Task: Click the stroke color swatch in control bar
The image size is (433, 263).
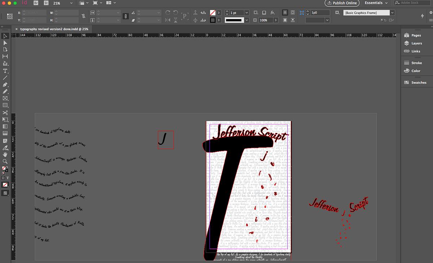Action: [213, 20]
